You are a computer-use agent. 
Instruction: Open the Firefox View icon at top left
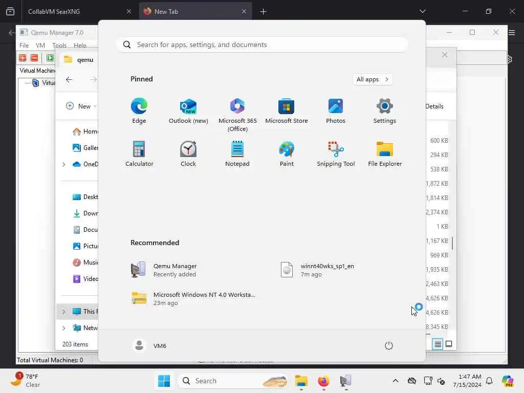pos(10,11)
